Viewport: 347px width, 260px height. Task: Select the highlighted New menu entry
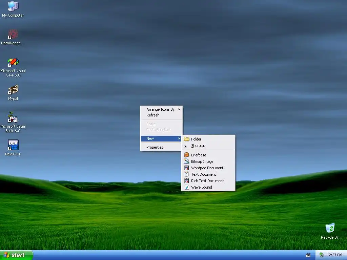(161, 138)
